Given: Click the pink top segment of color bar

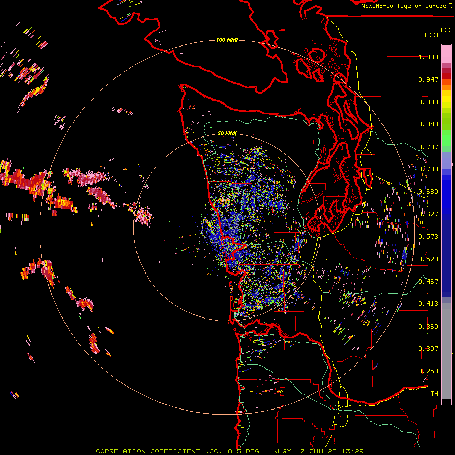Looking at the screenshot, I should tap(446, 54).
